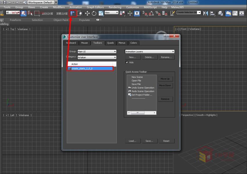
Task: Click the Select and Manipulate icon
Action: coord(130,13)
